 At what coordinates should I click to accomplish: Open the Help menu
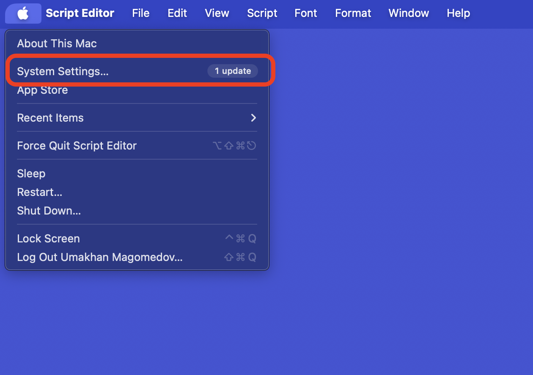coord(458,14)
